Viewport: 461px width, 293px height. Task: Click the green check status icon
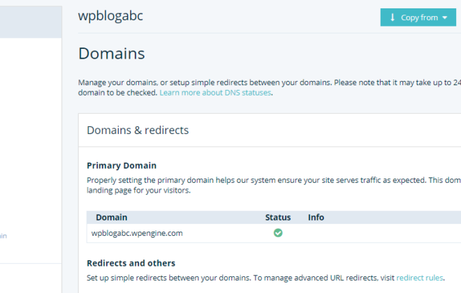click(x=278, y=233)
